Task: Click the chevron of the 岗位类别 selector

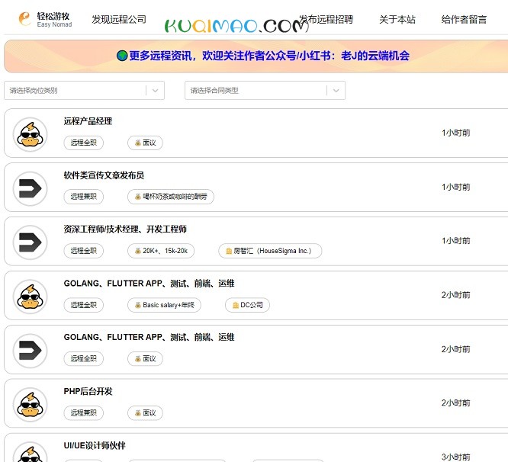Action: click(155, 91)
